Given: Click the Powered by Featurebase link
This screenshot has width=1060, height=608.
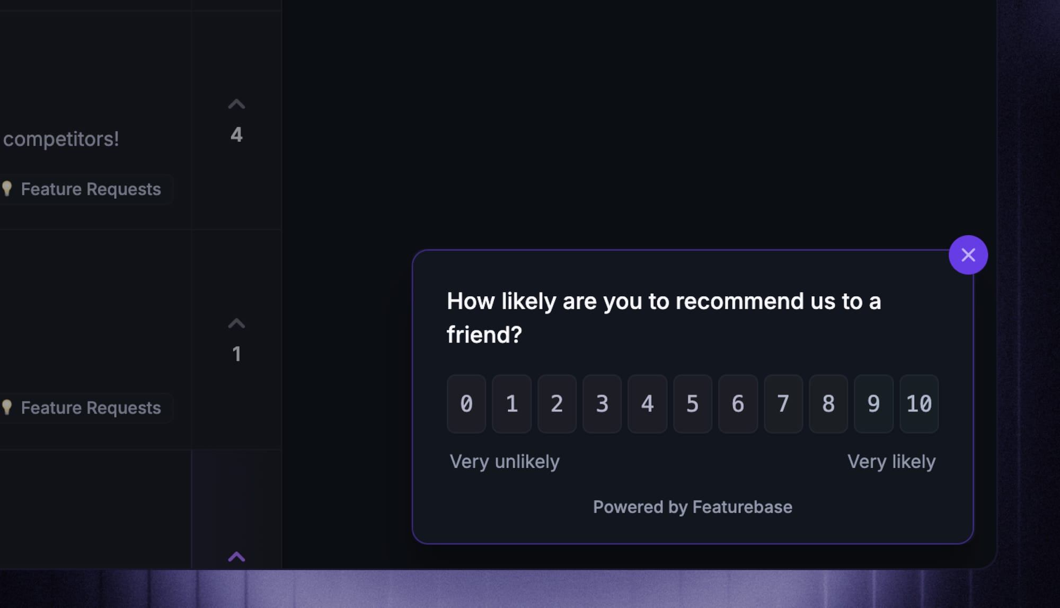Looking at the screenshot, I should 693,507.
